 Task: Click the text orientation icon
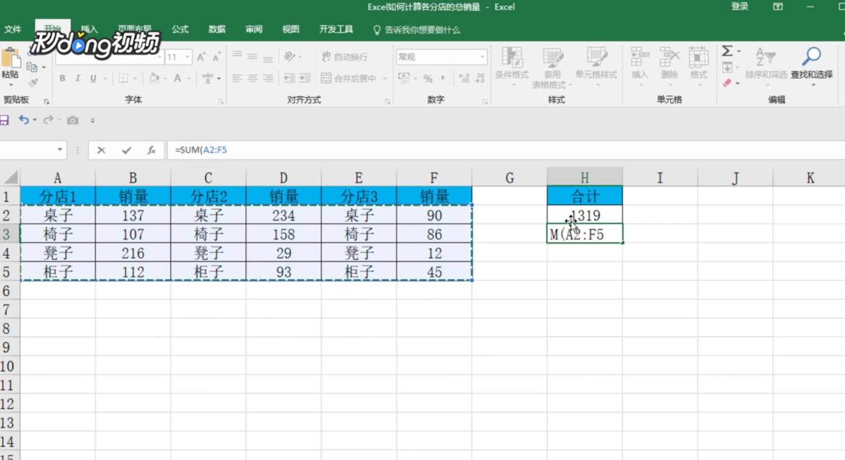click(289, 56)
